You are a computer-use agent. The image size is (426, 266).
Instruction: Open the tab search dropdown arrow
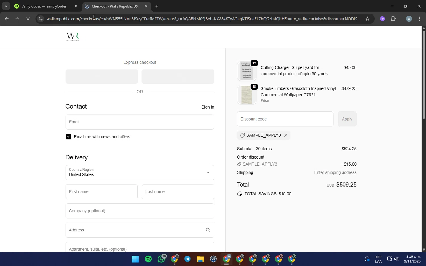[x=6, y=6]
